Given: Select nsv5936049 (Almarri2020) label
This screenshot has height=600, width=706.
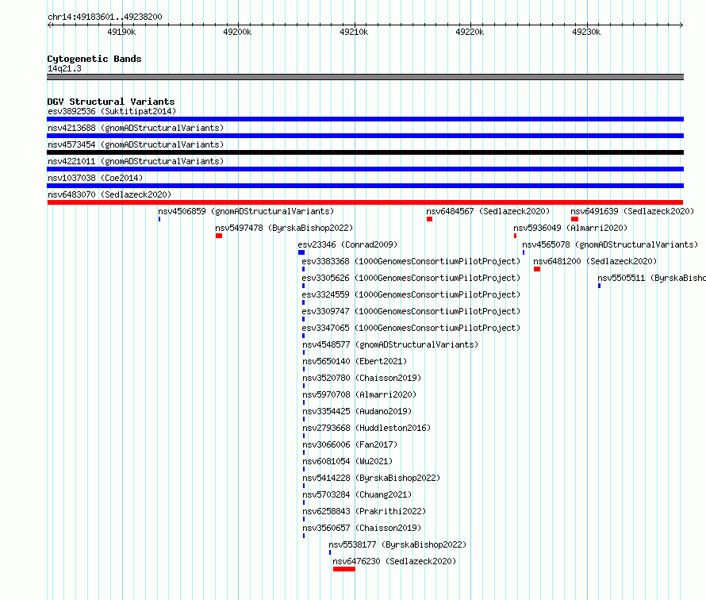Looking at the screenshot, I should click(570, 228).
